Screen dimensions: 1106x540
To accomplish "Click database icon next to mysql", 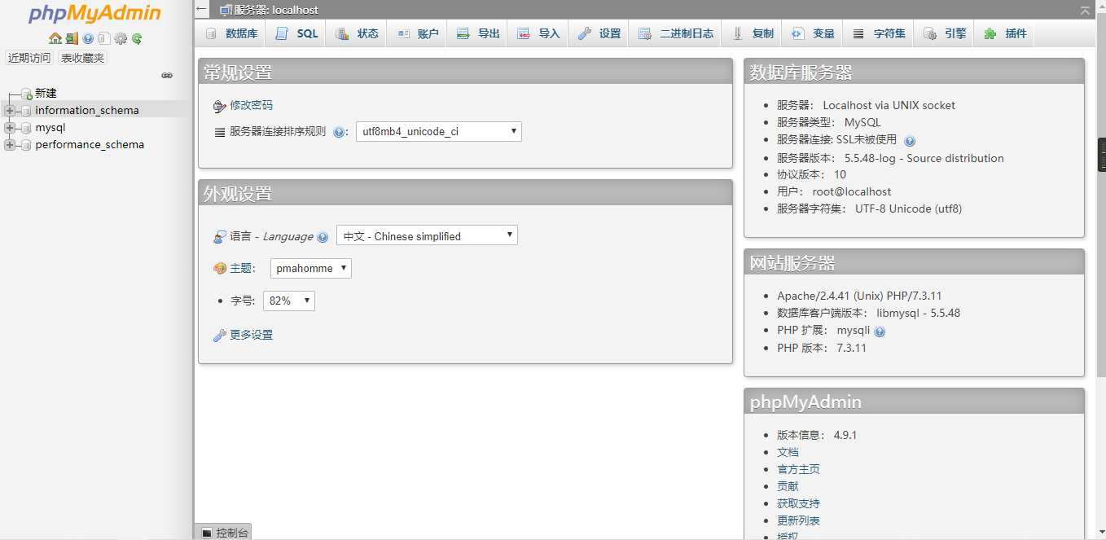I will click(x=27, y=128).
